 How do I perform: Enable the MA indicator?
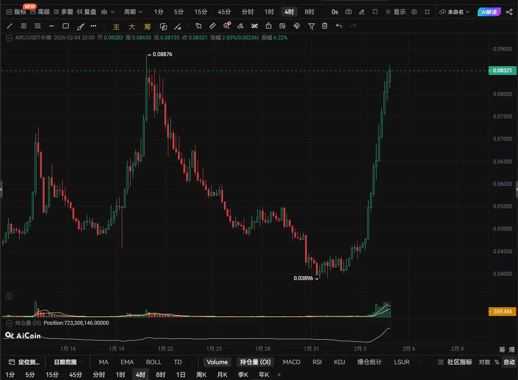coord(104,362)
